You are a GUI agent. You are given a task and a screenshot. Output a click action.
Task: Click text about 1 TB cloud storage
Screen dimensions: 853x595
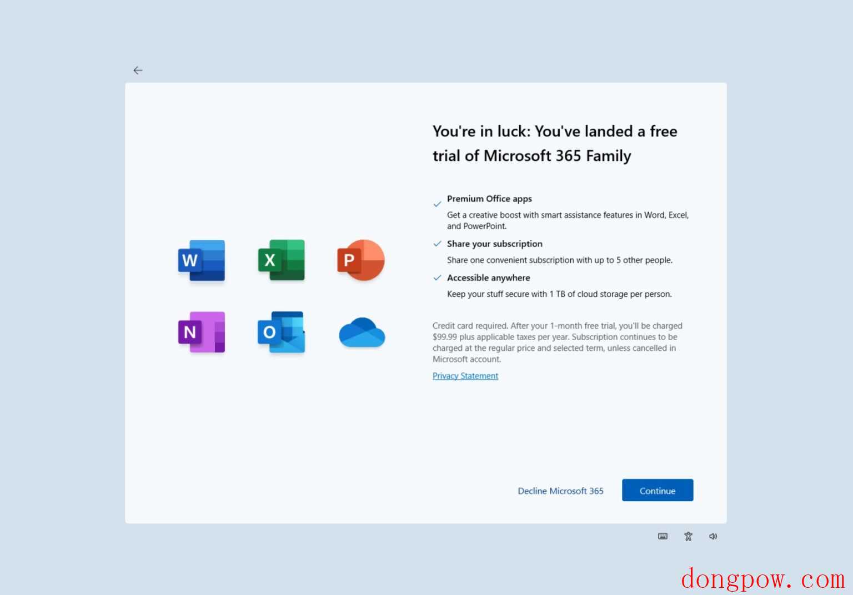[x=559, y=294]
